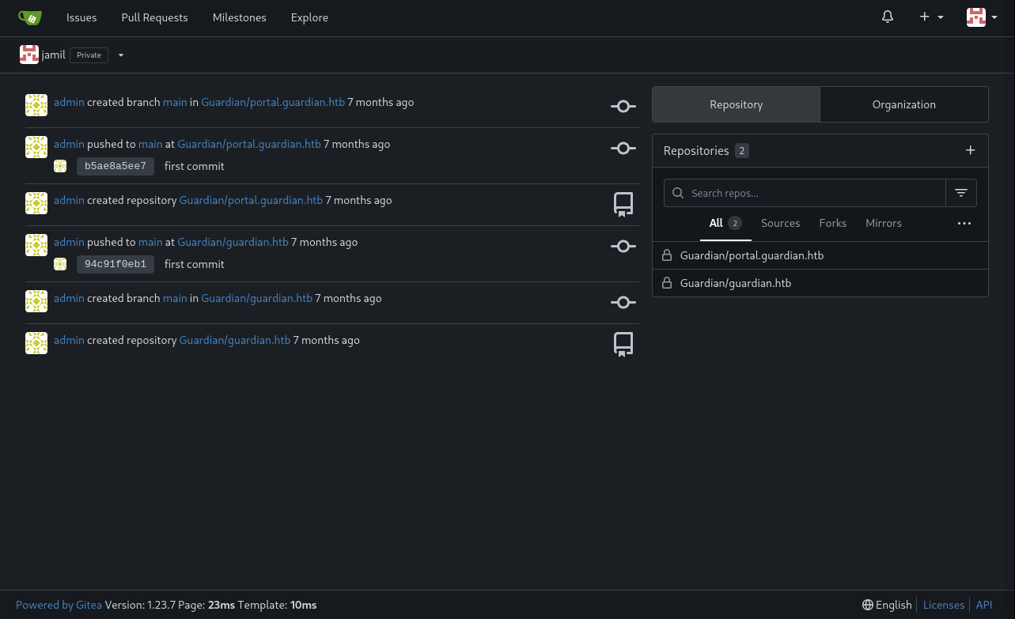
Task: Open Pull Requests in the top navigation
Action: [154, 17]
